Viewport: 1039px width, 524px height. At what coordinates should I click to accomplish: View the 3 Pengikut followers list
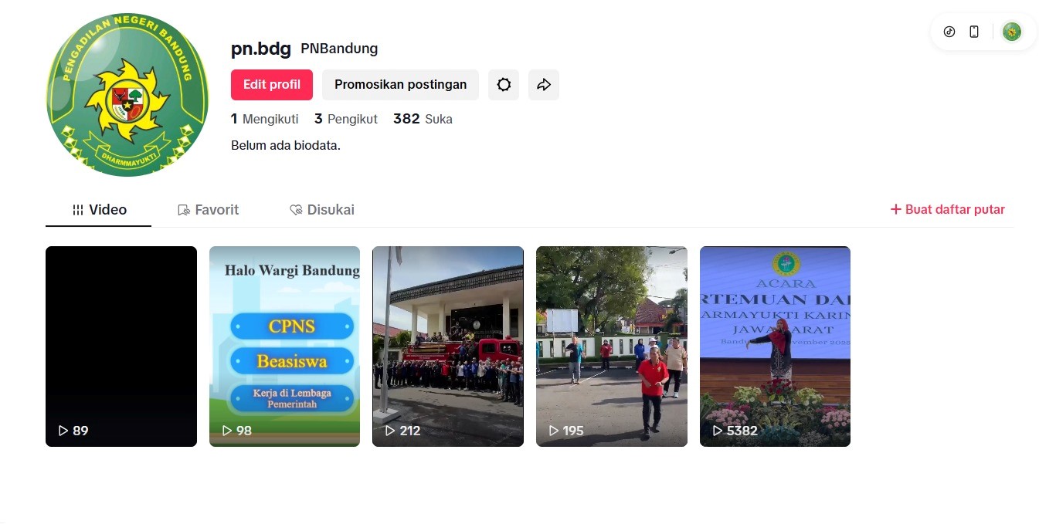(346, 119)
